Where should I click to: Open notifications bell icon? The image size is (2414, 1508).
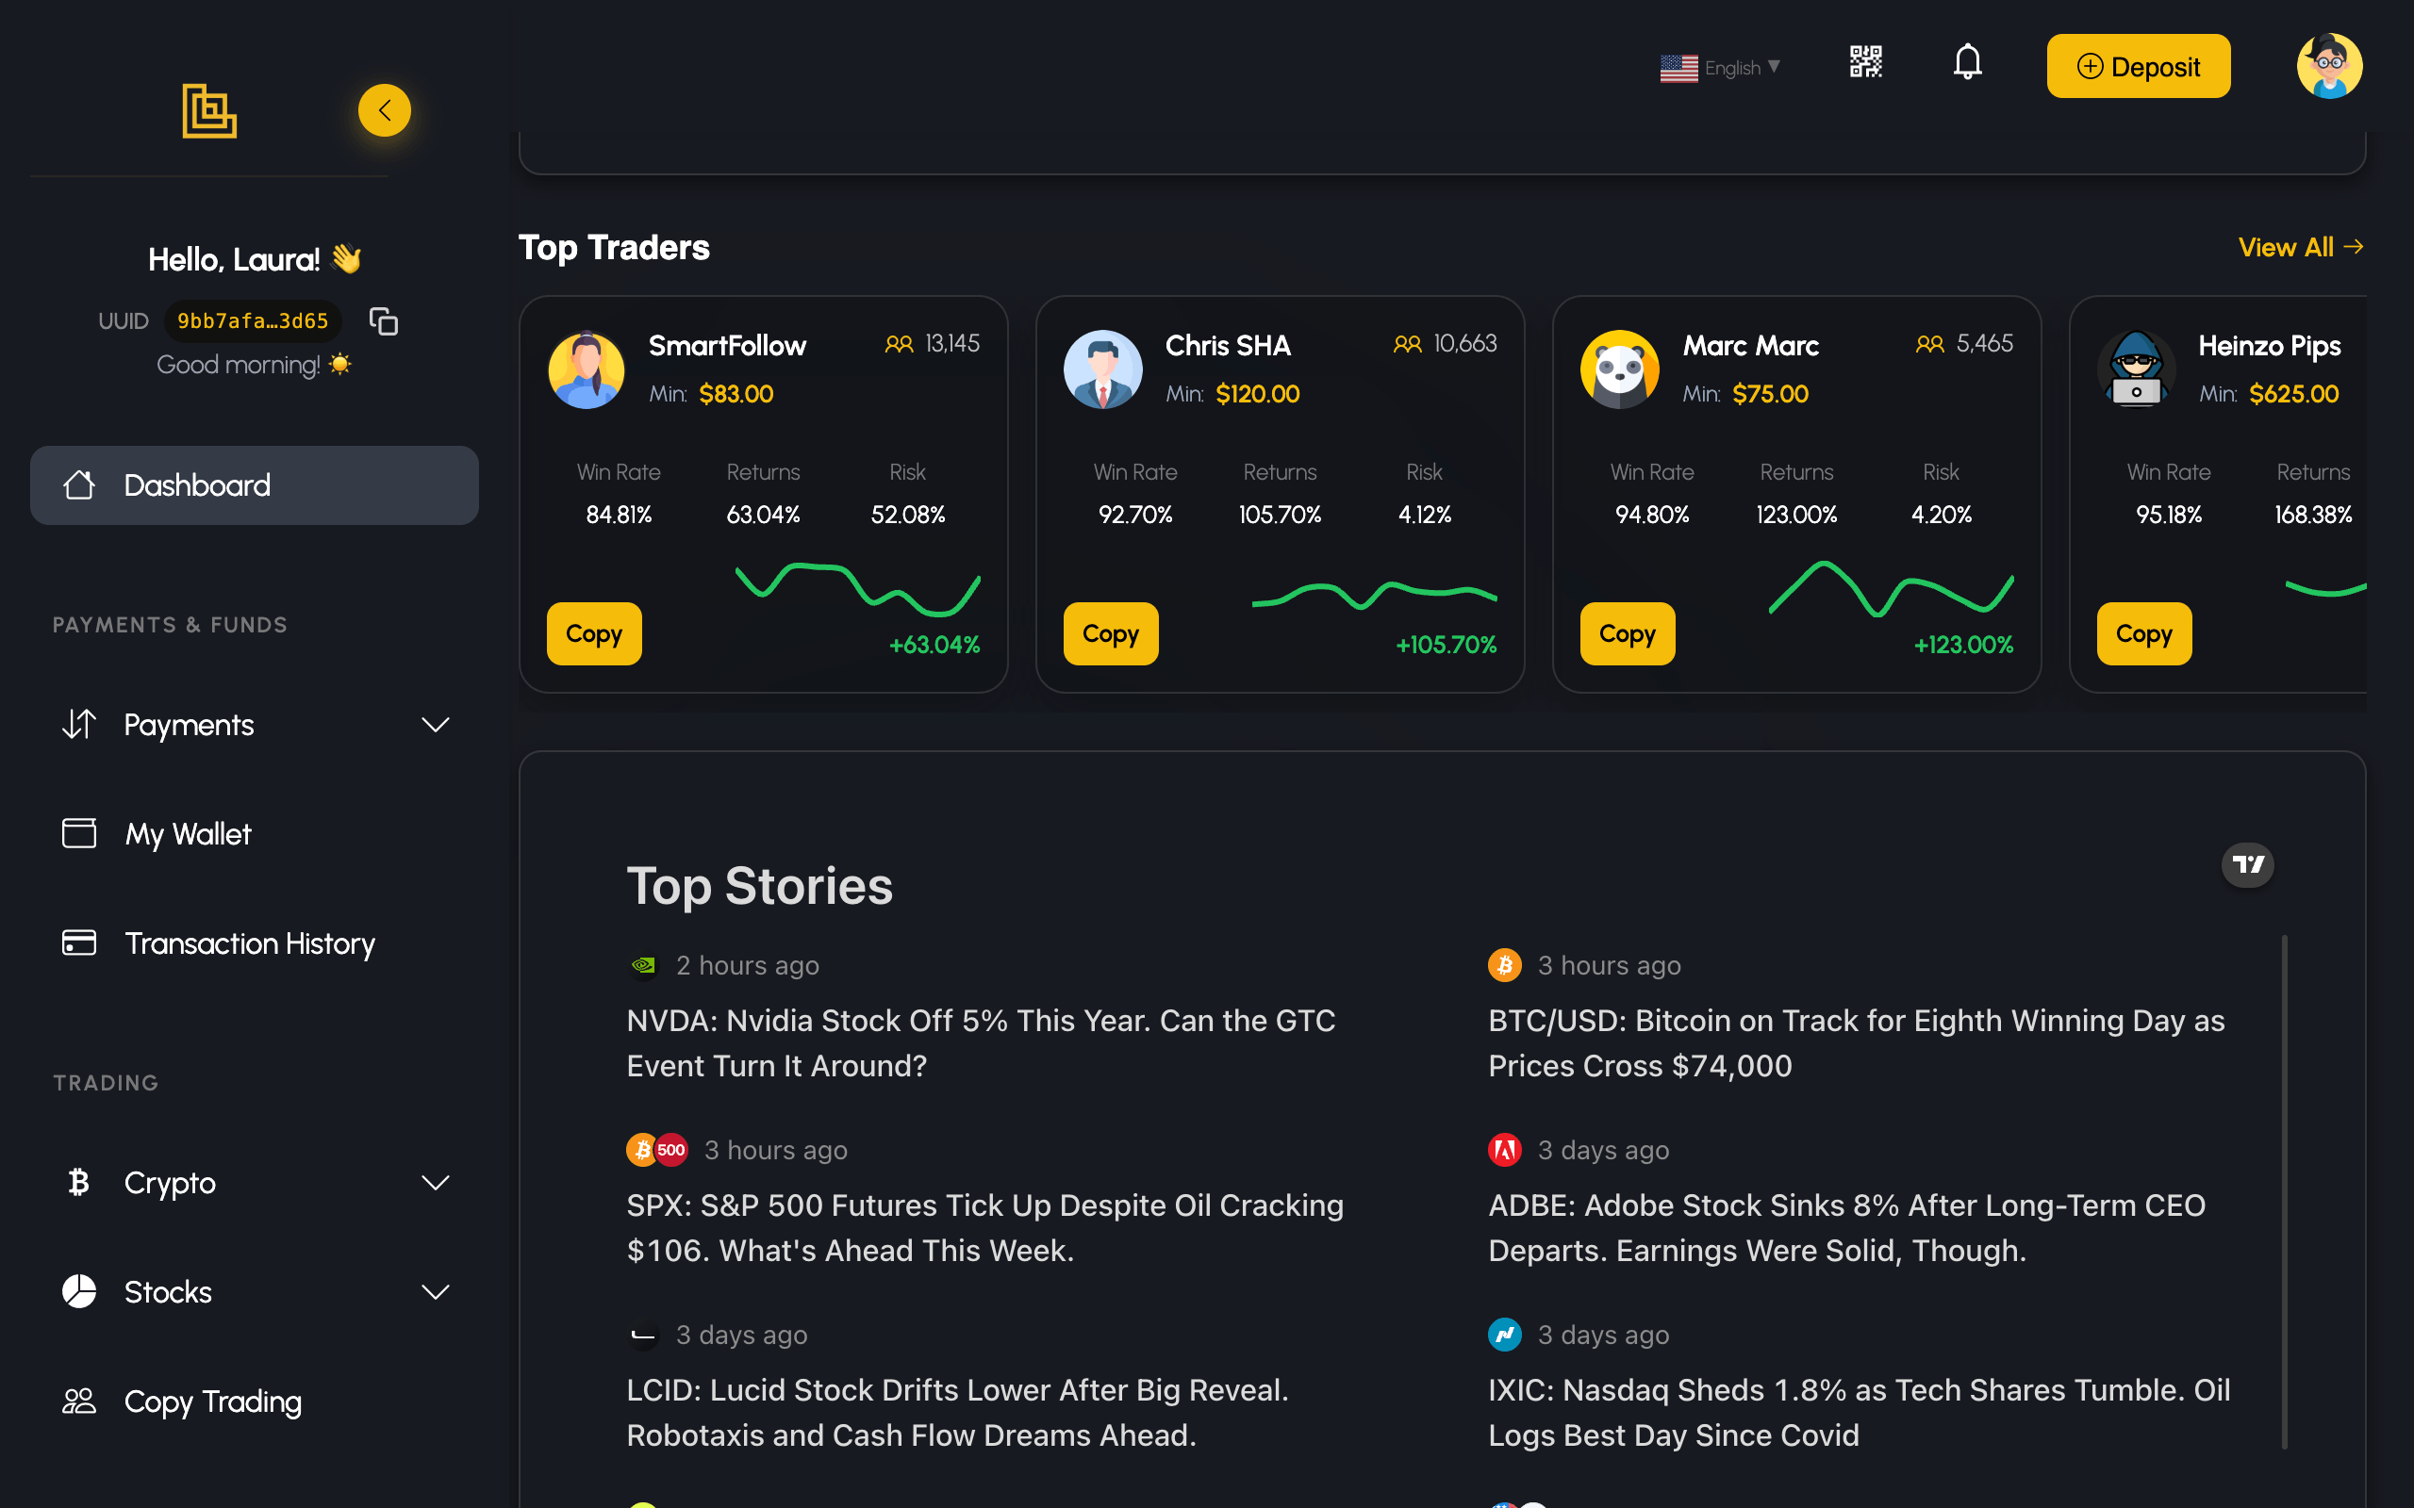1967,62
